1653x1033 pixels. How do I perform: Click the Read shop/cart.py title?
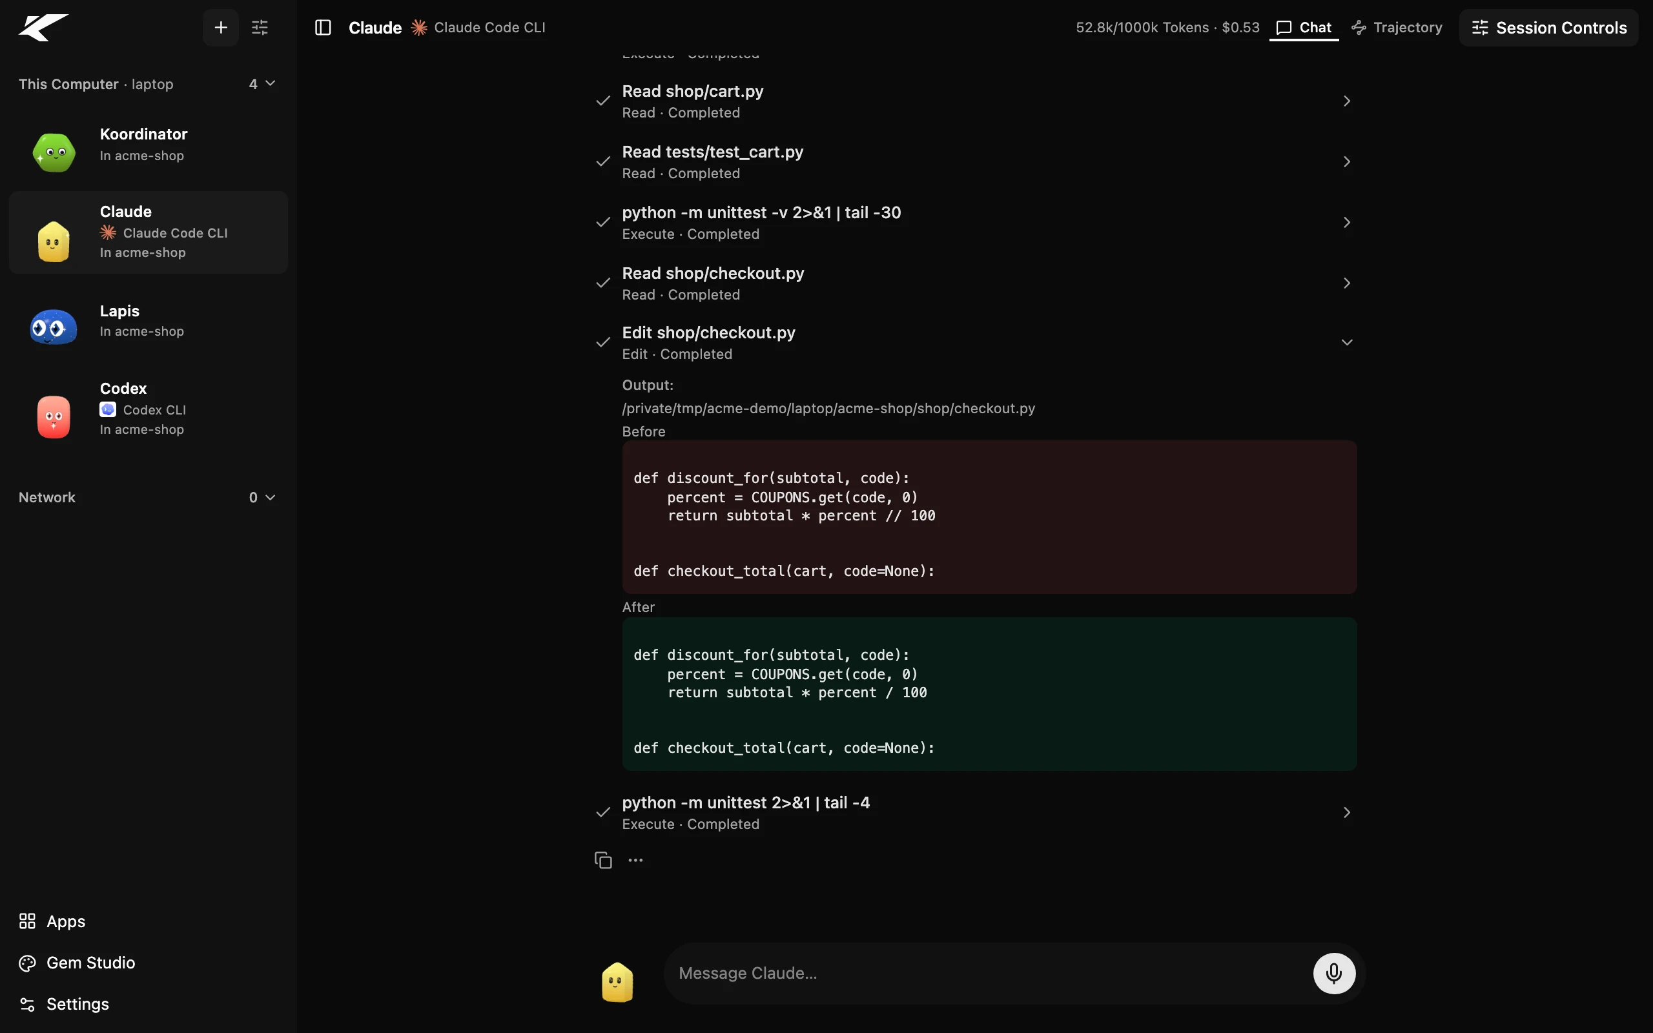[x=693, y=91]
